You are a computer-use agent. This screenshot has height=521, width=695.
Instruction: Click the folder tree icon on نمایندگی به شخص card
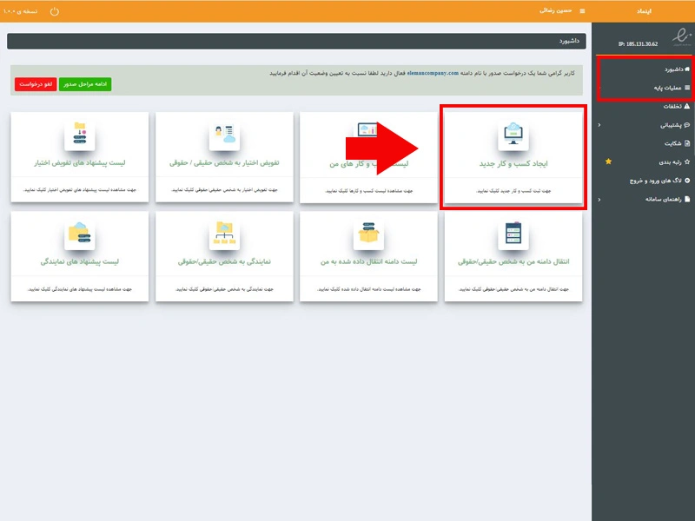click(224, 234)
